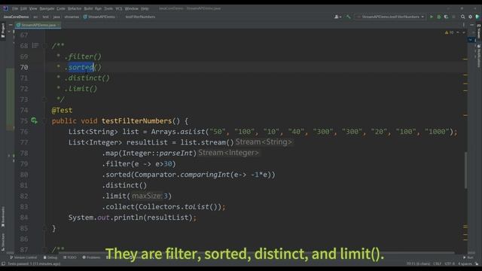Open the TODO tool window tab
Screen dimensions: 482x271
point(70,257)
